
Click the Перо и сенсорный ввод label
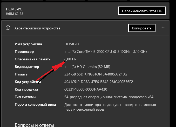pyautogui.click(x=35, y=105)
